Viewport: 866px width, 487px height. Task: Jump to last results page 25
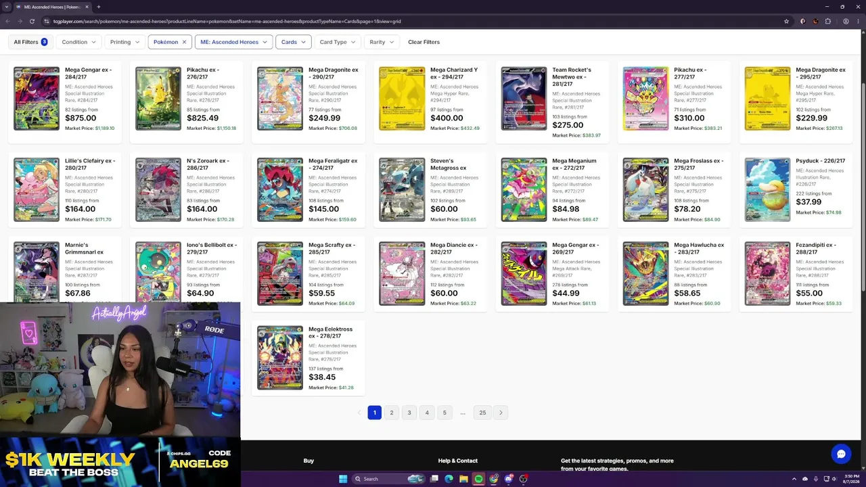pyautogui.click(x=482, y=413)
